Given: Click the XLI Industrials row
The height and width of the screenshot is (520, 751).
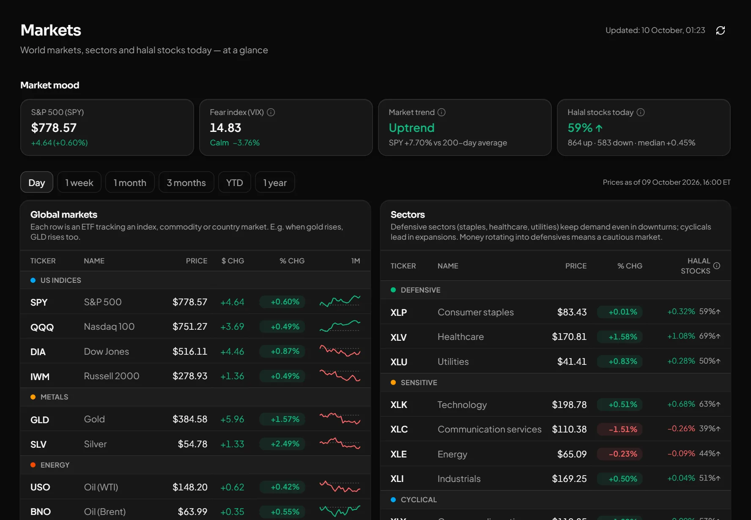Looking at the screenshot, I should click(x=556, y=479).
